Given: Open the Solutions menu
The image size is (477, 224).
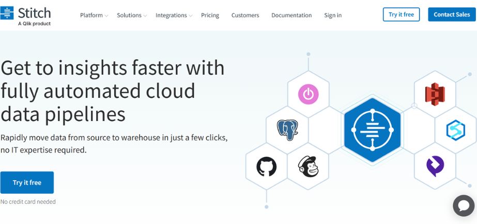Looking at the screenshot, I should point(129,15).
